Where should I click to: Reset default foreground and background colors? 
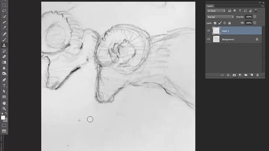point(2,113)
